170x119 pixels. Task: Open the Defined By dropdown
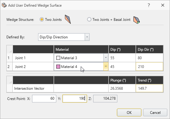point(64,37)
